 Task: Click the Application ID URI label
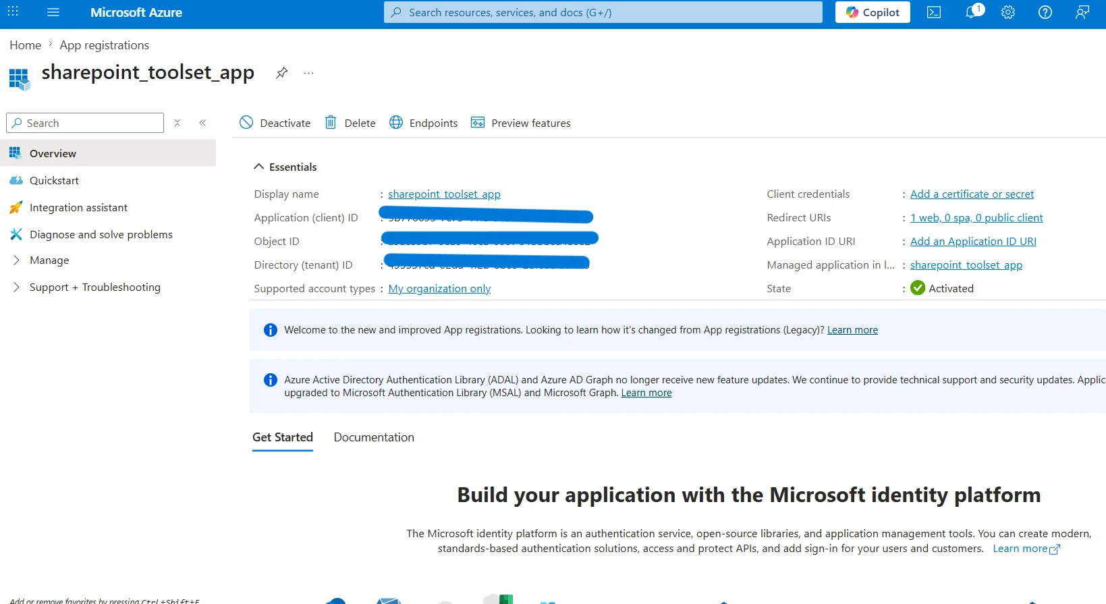click(x=810, y=242)
